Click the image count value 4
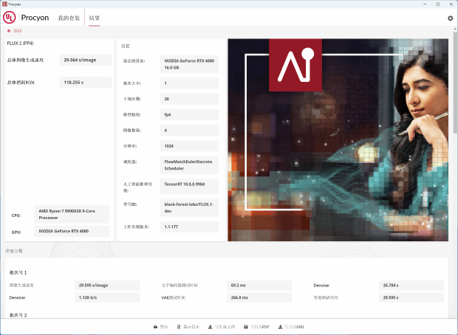 point(189,131)
